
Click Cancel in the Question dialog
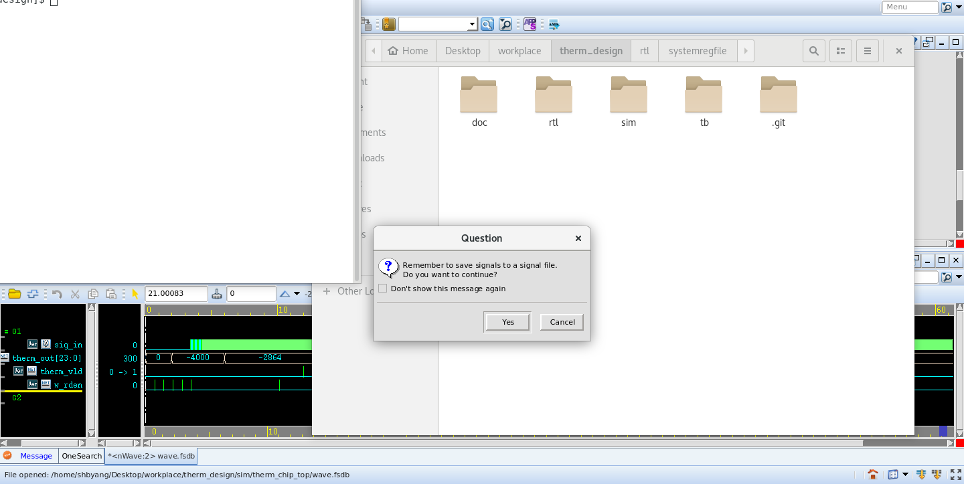tap(562, 322)
